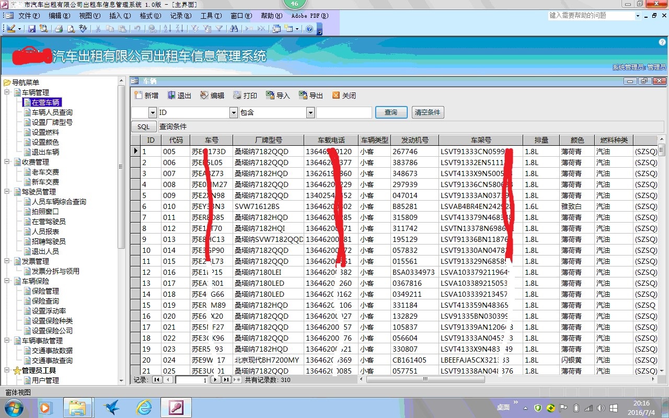Collapse the 驾驶员管理 tree node
This screenshot has height=418, width=669.
pos(7,192)
